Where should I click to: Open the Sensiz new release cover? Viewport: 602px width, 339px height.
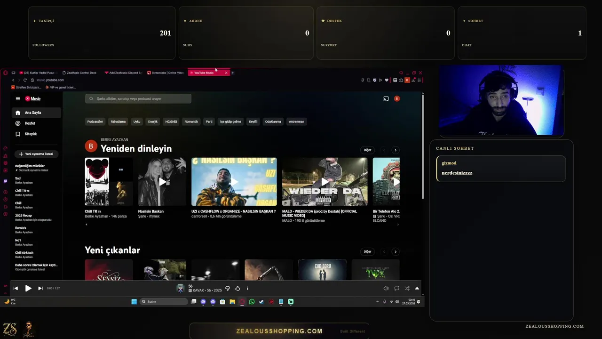coord(109,270)
